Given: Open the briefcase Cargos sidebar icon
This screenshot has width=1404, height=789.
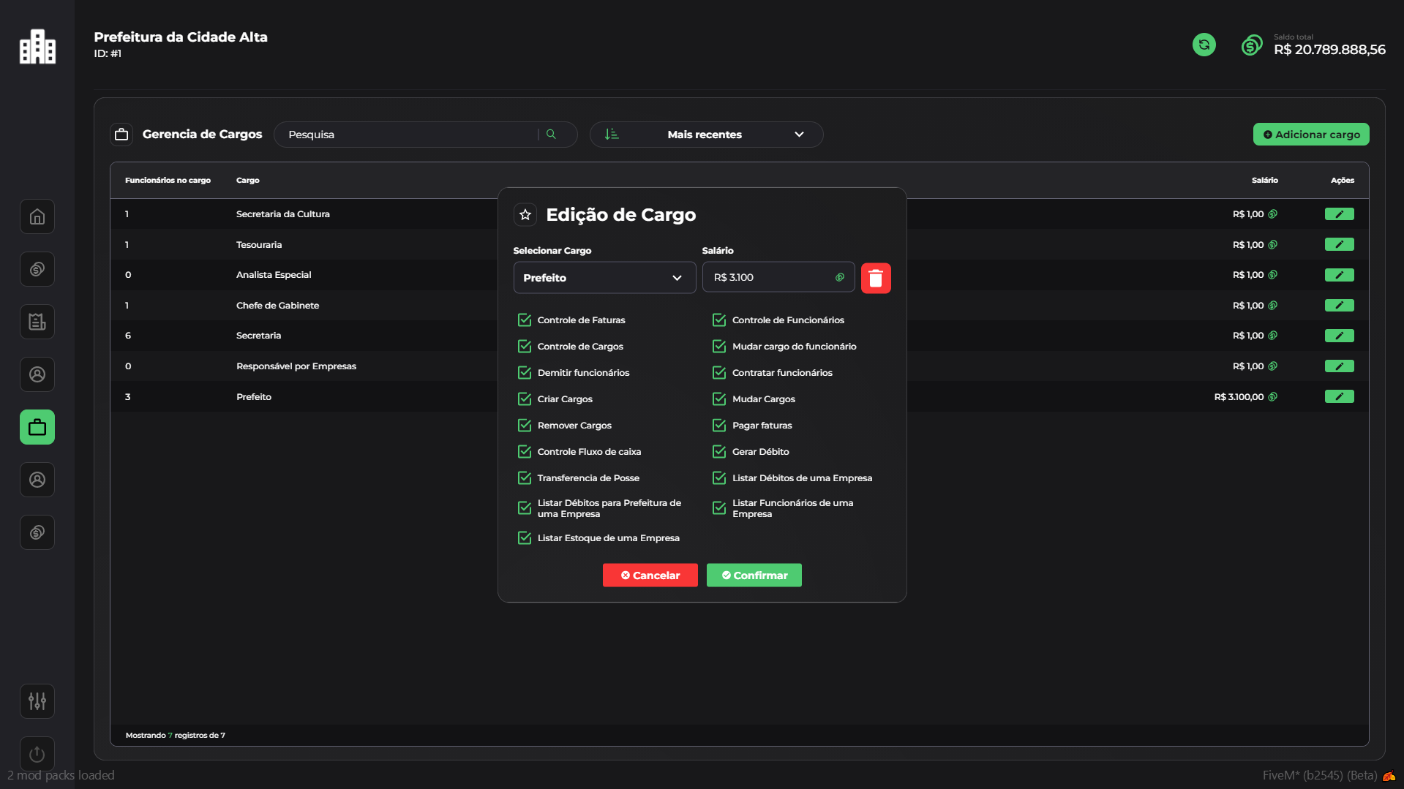Looking at the screenshot, I should click(x=37, y=427).
